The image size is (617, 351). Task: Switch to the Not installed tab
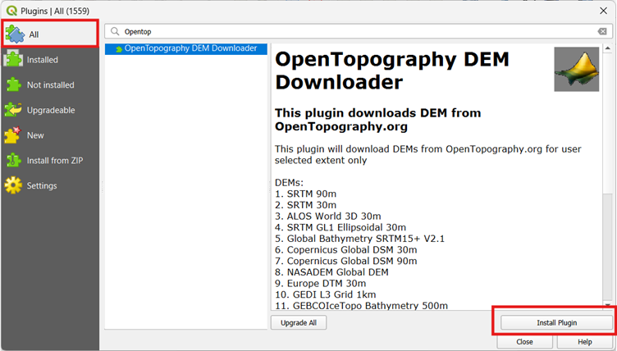tap(50, 84)
